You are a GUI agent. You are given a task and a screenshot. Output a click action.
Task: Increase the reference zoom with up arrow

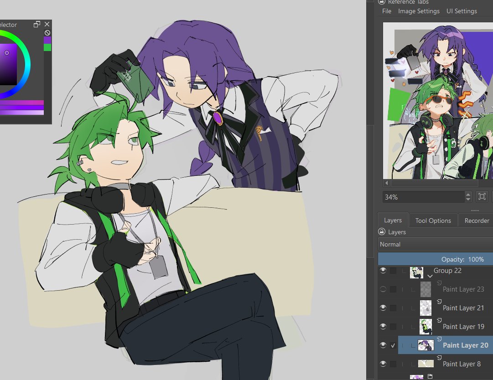coord(468,195)
